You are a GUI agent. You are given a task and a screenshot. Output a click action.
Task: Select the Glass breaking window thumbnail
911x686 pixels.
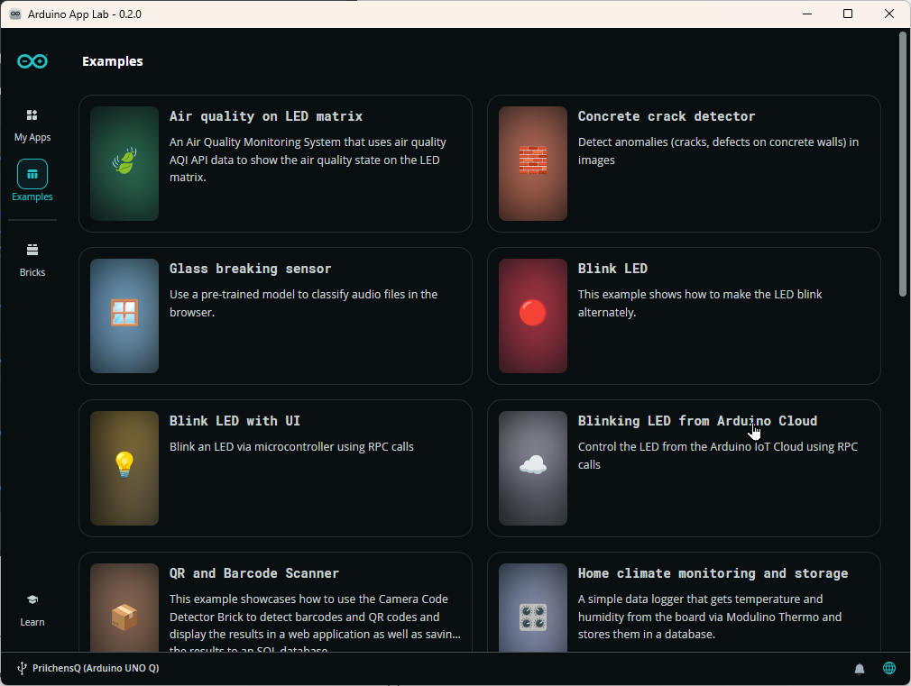coord(124,316)
